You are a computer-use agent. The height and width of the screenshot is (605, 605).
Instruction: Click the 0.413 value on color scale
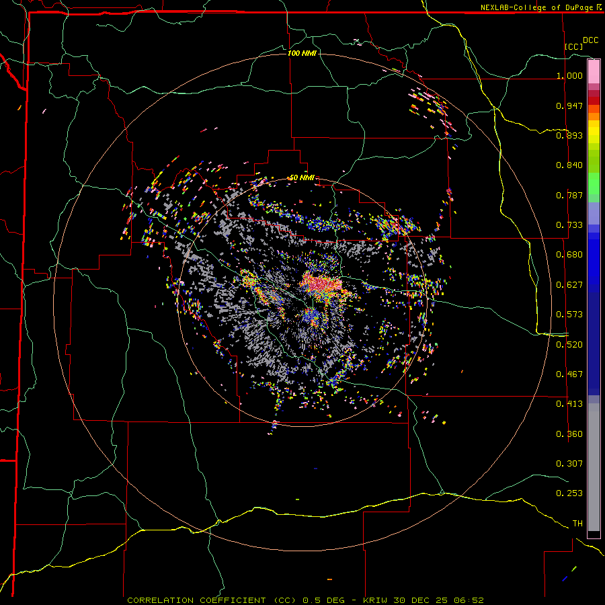[x=569, y=404]
